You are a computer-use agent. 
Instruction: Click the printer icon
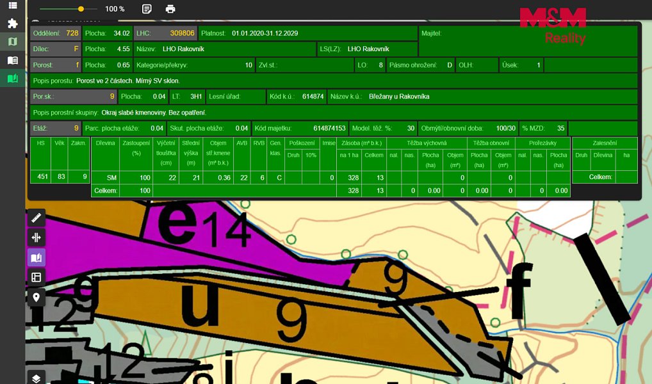[170, 9]
